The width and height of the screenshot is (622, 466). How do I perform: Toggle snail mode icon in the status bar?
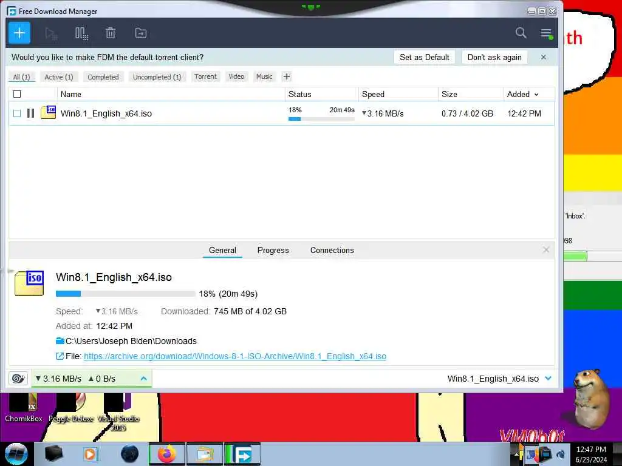click(x=18, y=379)
